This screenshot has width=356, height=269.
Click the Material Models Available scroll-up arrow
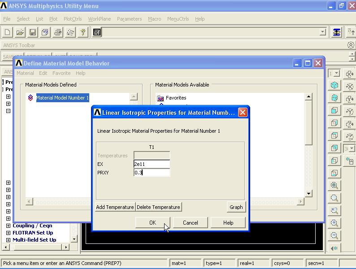tap(308, 97)
